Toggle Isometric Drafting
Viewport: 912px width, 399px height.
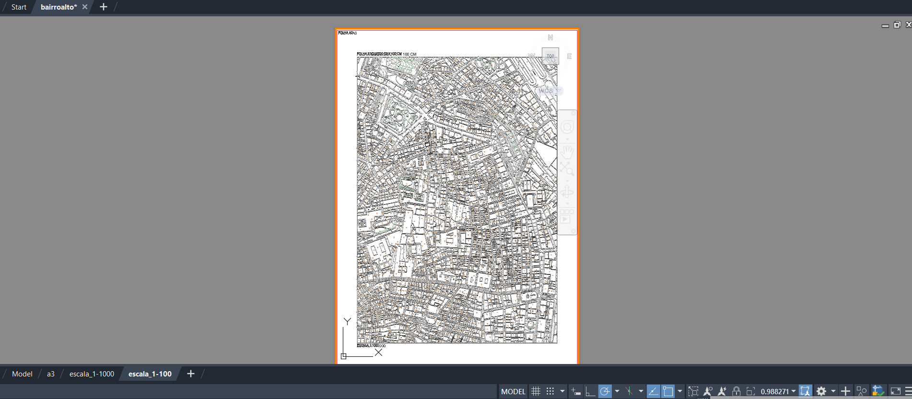coord(629,391)
